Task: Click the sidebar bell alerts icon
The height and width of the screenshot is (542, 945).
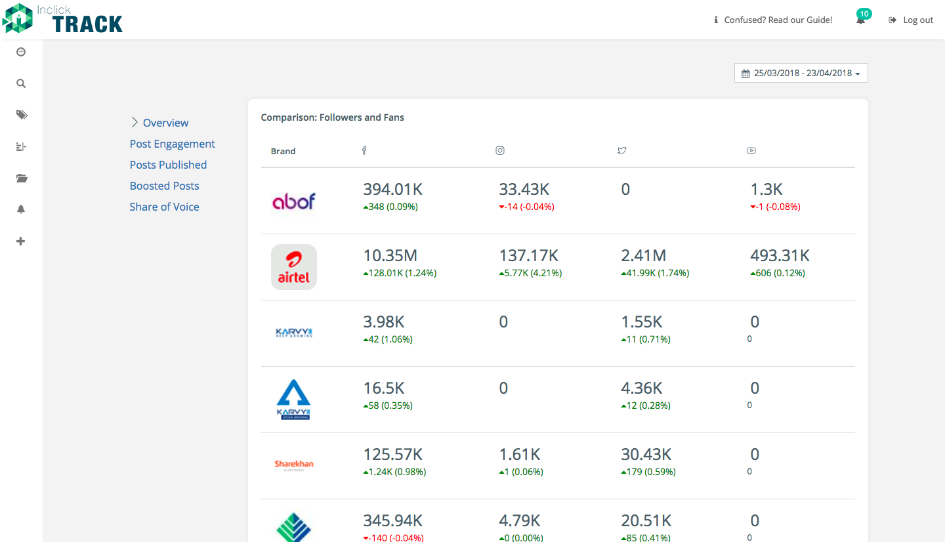Action: pos(21,209)
